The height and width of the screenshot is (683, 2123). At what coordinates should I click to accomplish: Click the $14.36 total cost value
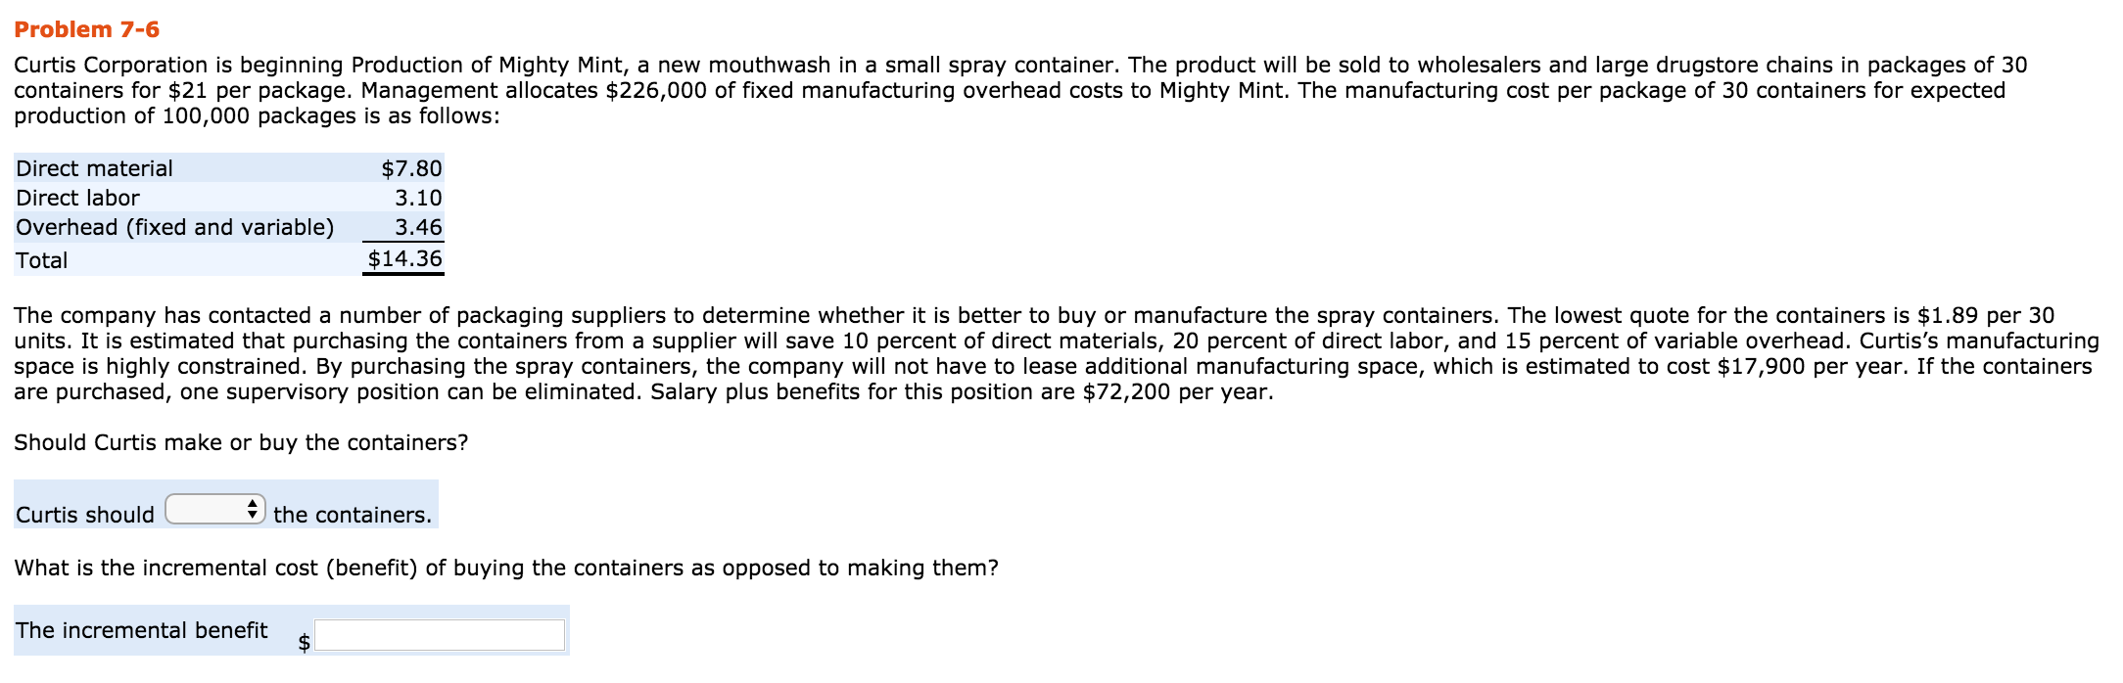(x=404, y=259)
